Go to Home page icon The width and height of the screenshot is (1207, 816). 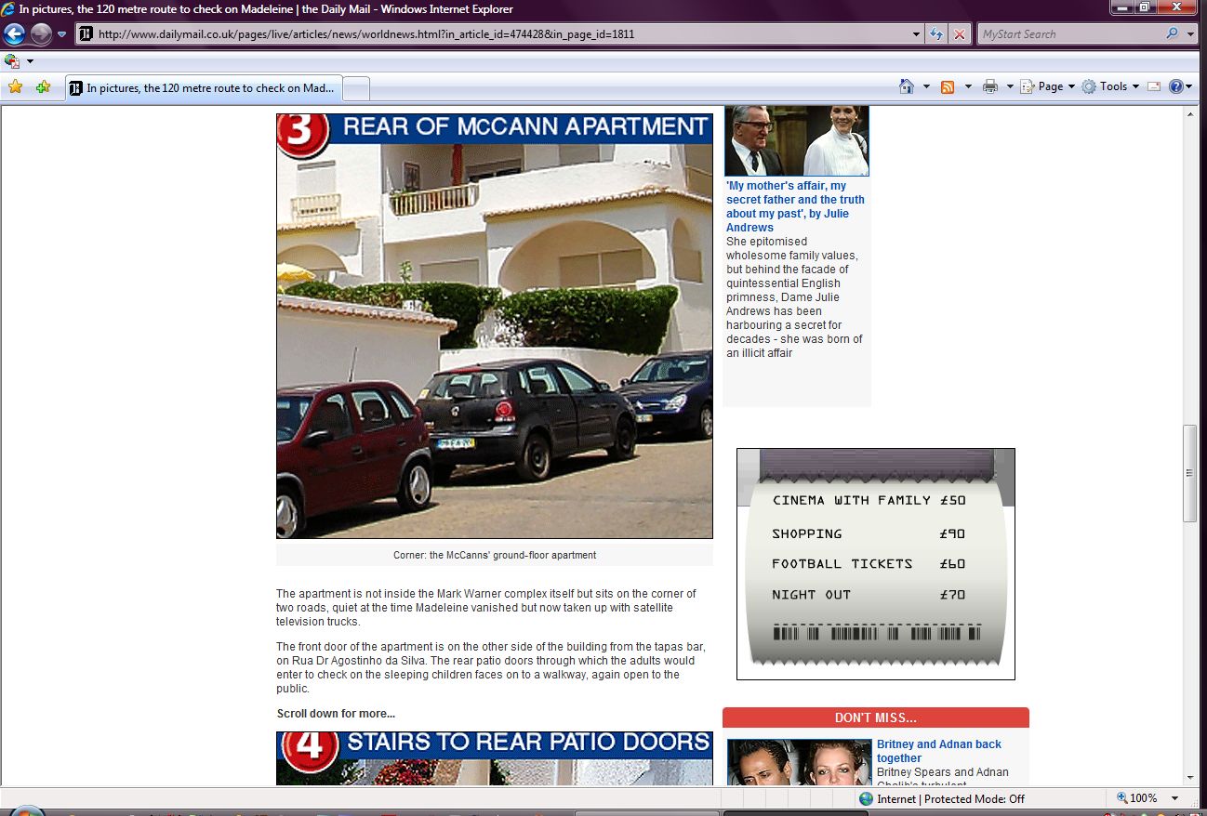907,86
